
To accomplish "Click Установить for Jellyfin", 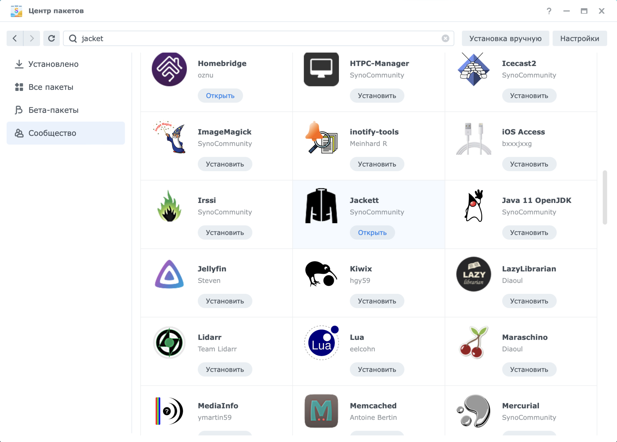I will click(224, 301).
